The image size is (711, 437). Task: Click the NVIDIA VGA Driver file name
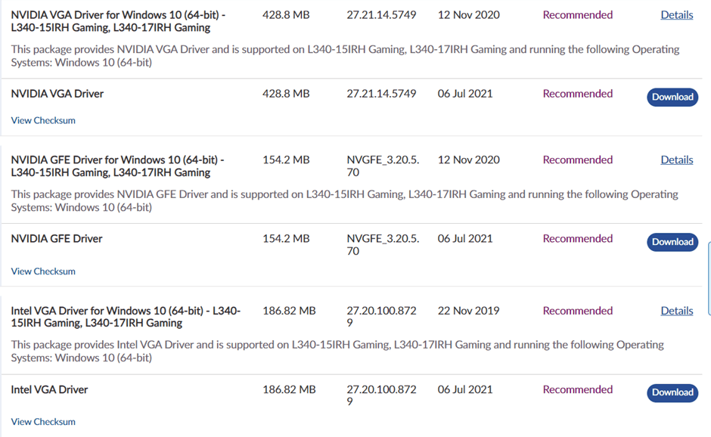[x=57, y=94]
